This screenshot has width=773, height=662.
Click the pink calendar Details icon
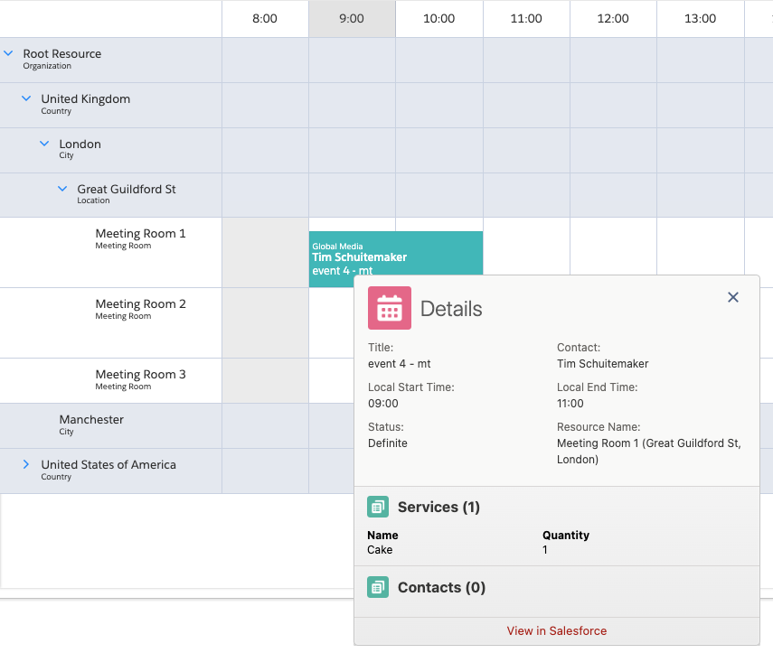(x=389, y=308)
